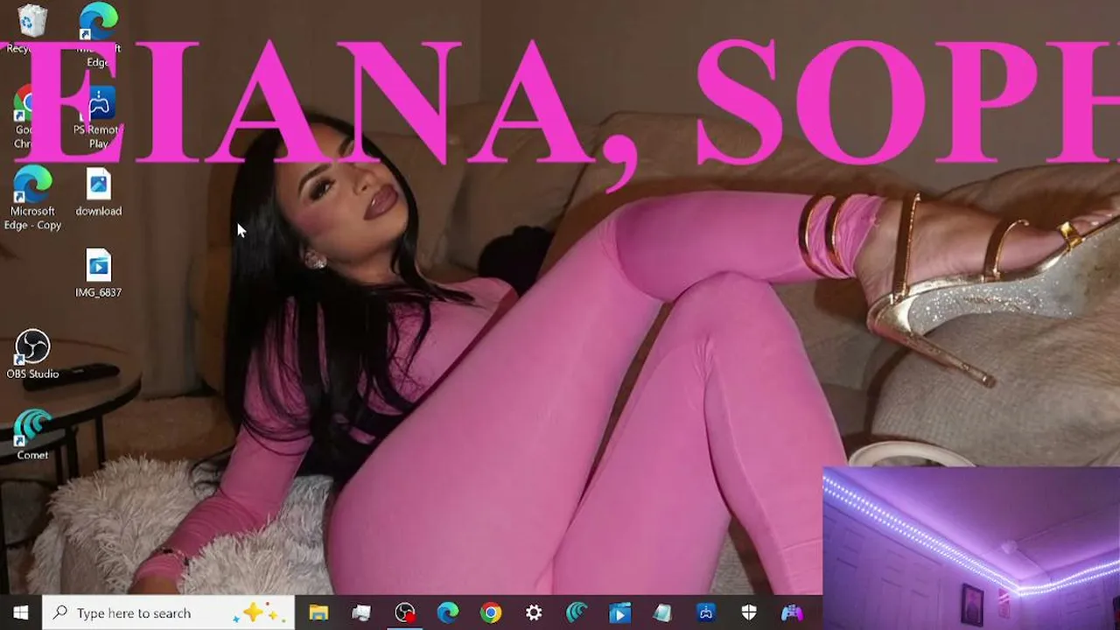
Task: Open the Windows Start menu
Action: (21, 612)
